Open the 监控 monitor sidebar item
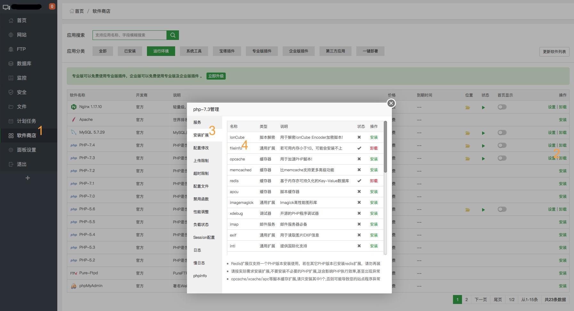The height and width of the screenshot is (311, 574). 28,78
